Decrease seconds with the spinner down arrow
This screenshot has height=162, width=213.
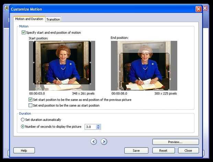[x=98, y=128]
